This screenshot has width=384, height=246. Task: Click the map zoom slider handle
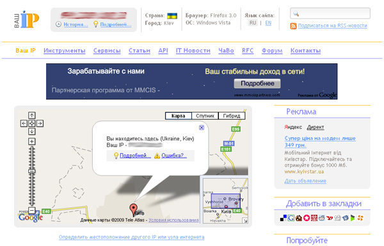[32, 171]
